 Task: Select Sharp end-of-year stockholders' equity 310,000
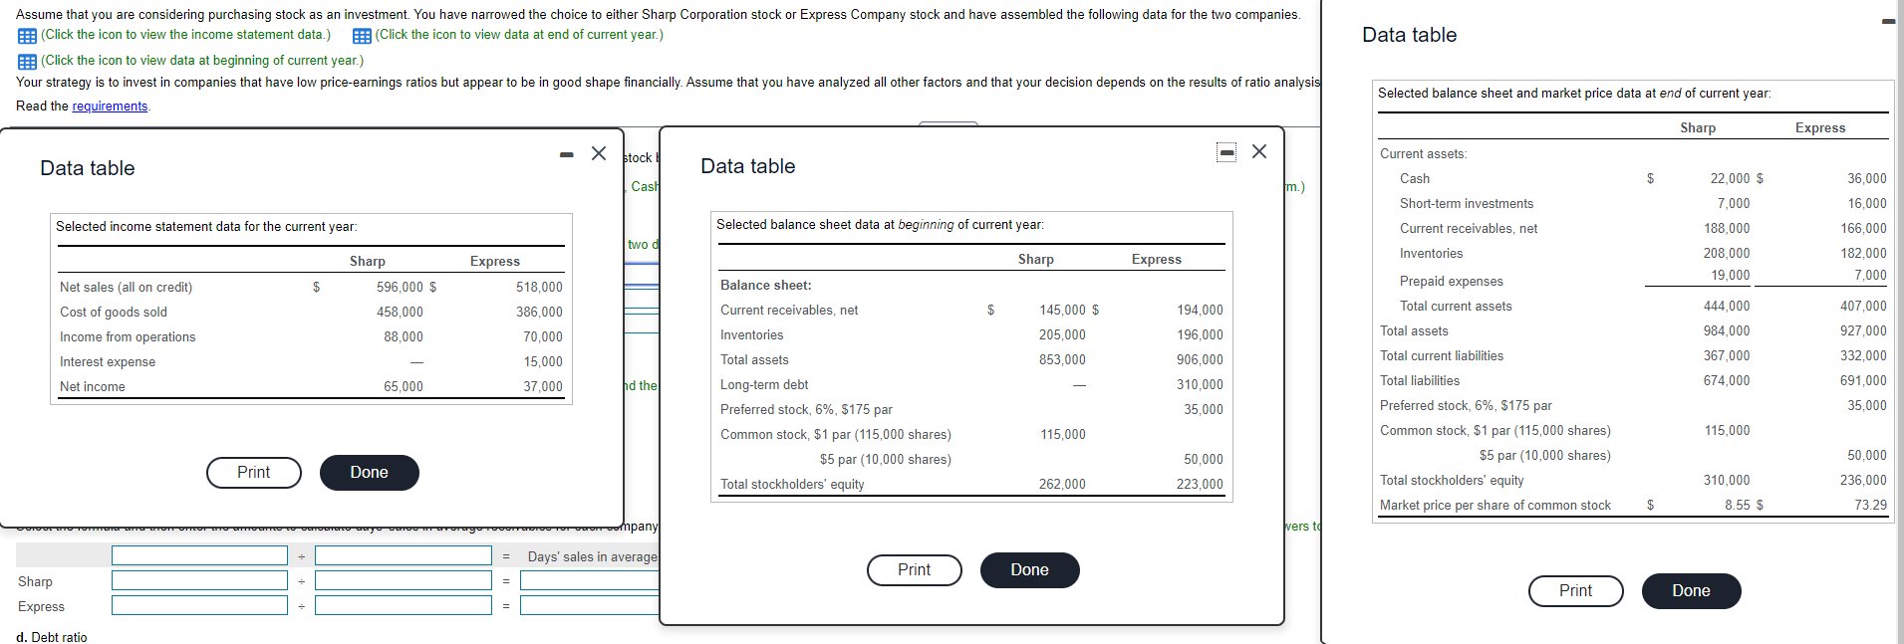(x=1727, y=481)
